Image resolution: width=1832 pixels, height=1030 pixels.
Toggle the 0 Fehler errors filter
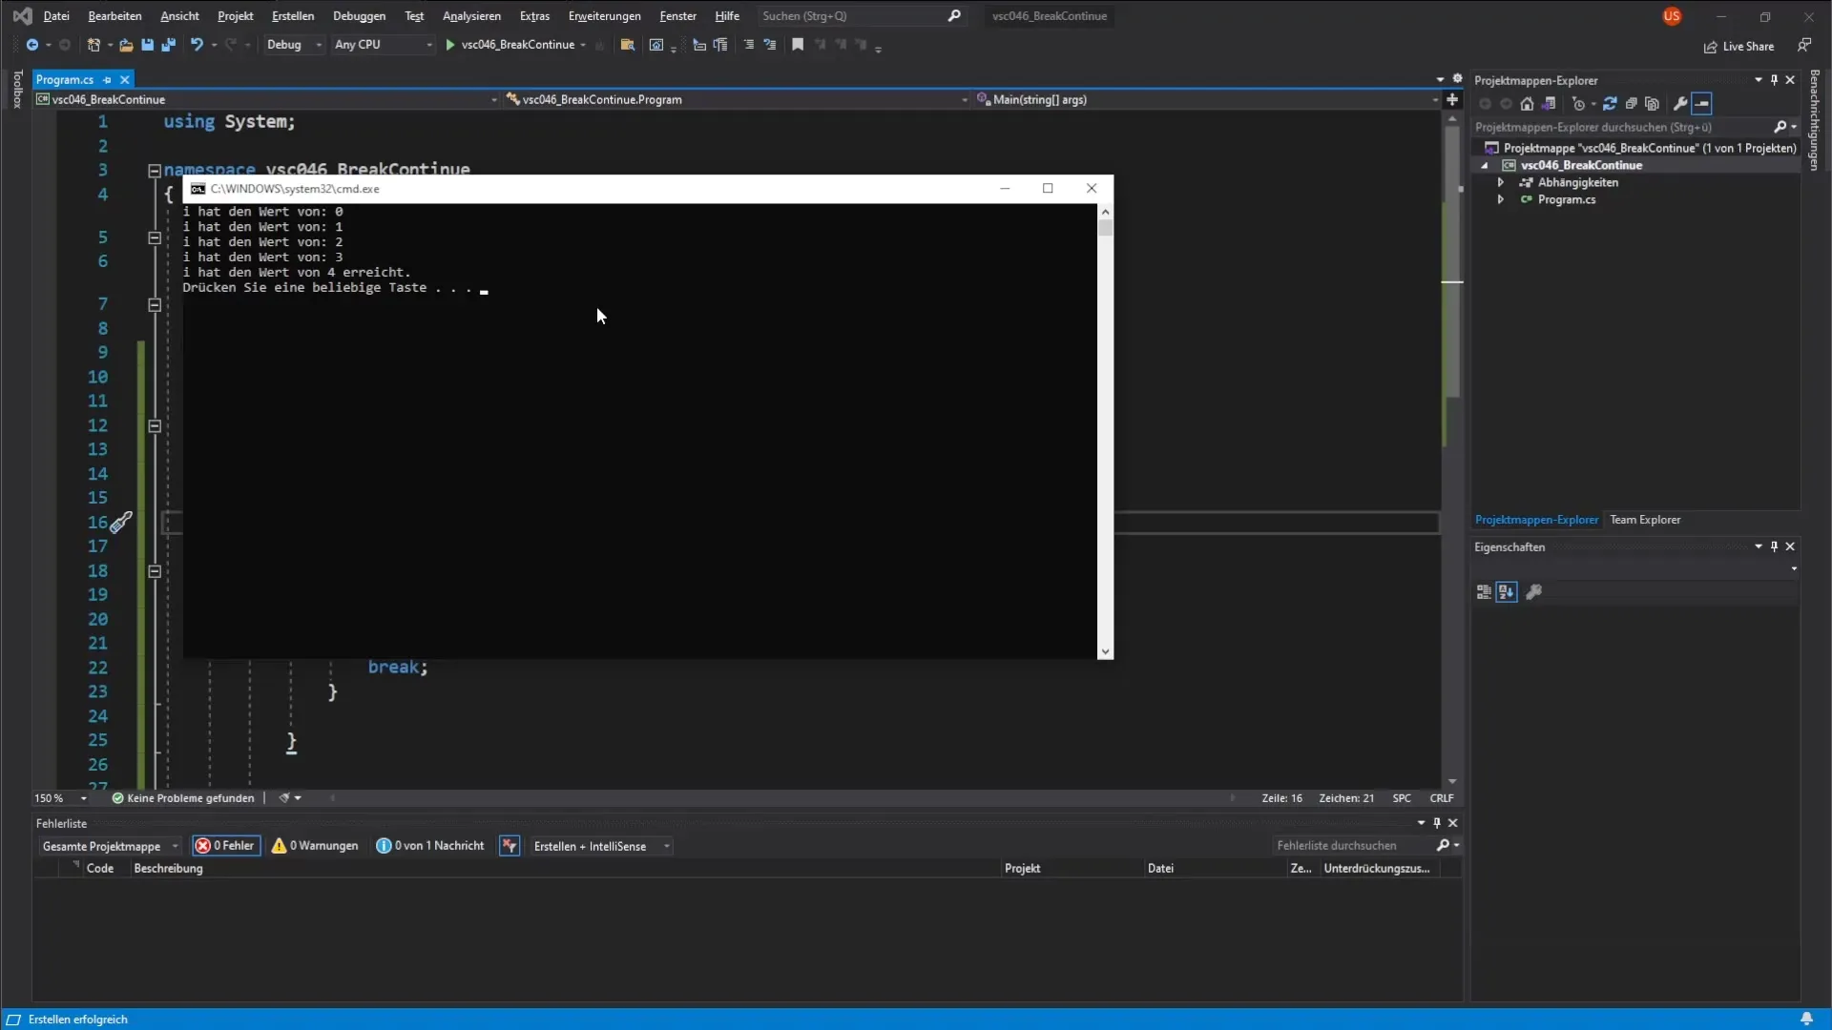coord(226,846)
